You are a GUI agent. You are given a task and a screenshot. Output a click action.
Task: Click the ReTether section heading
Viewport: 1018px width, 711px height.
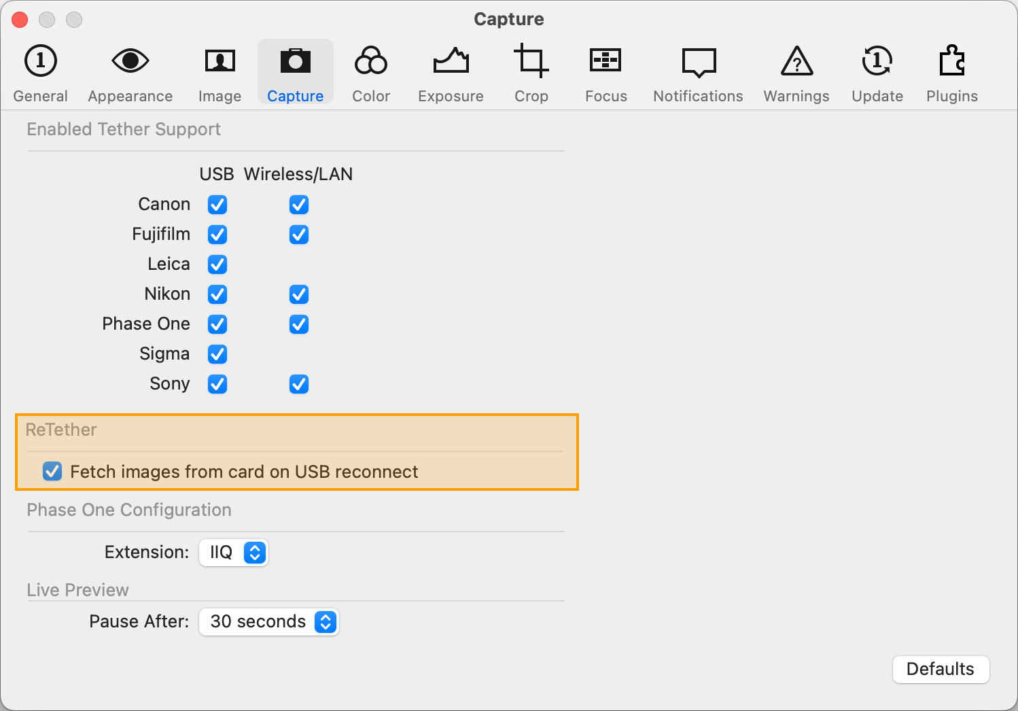pos(61,430)
